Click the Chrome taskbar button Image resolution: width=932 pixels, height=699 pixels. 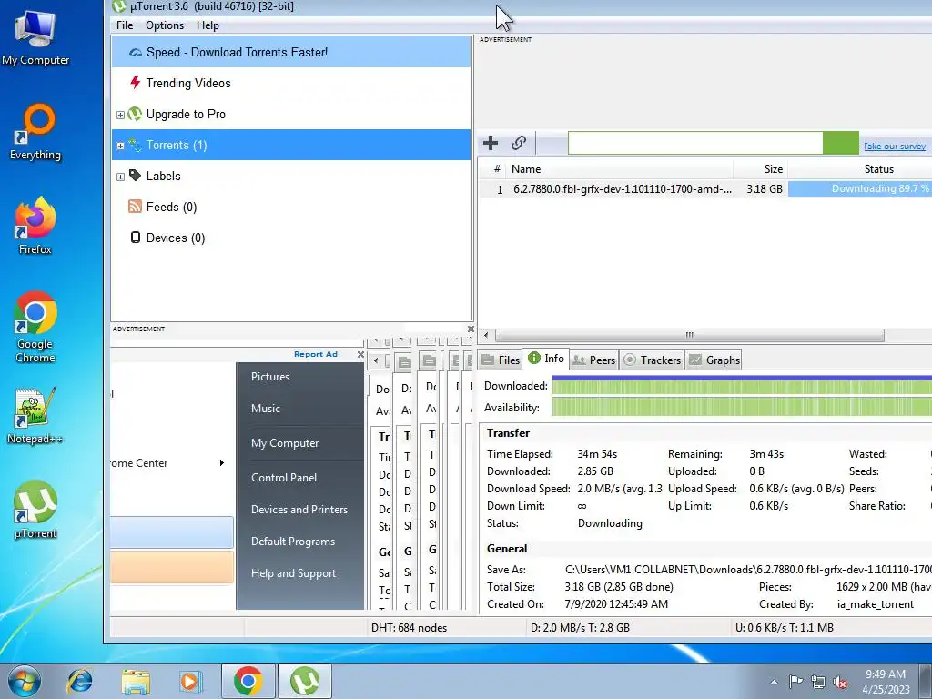[x=248, y=681]
